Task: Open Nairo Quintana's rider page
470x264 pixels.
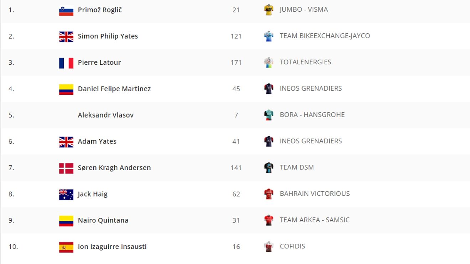Action: click(103, 220)
